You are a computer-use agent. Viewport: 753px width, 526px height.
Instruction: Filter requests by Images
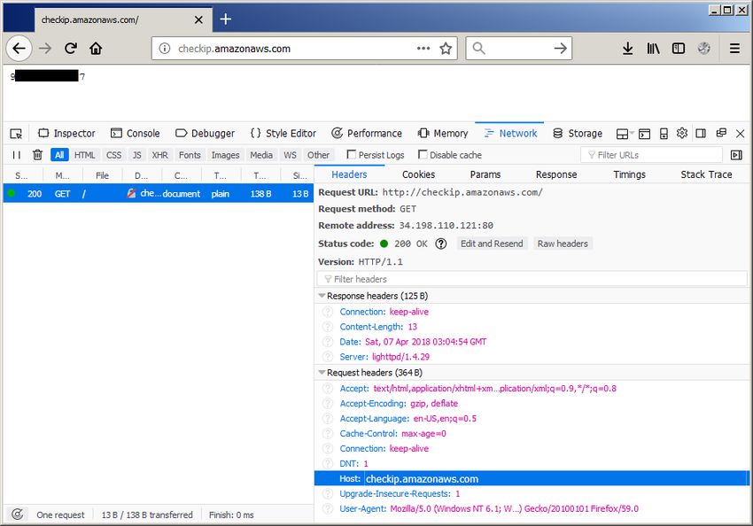pos(225,155)
